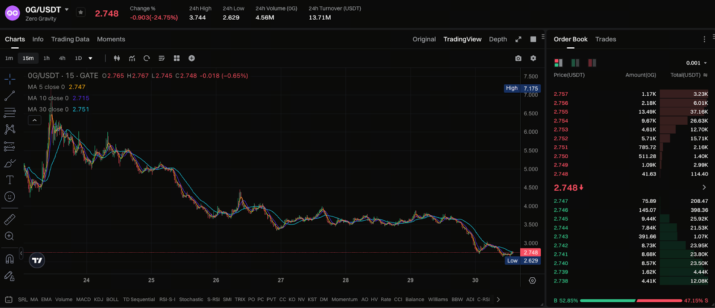Open candlestick chart type selector
This screenshot has height=308, width=715.
[x=117, y=58]
